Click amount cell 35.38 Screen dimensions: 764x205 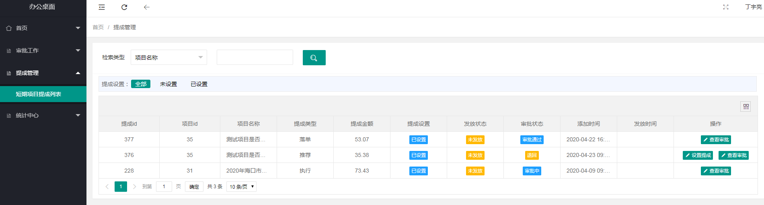(x=362, y=155)
